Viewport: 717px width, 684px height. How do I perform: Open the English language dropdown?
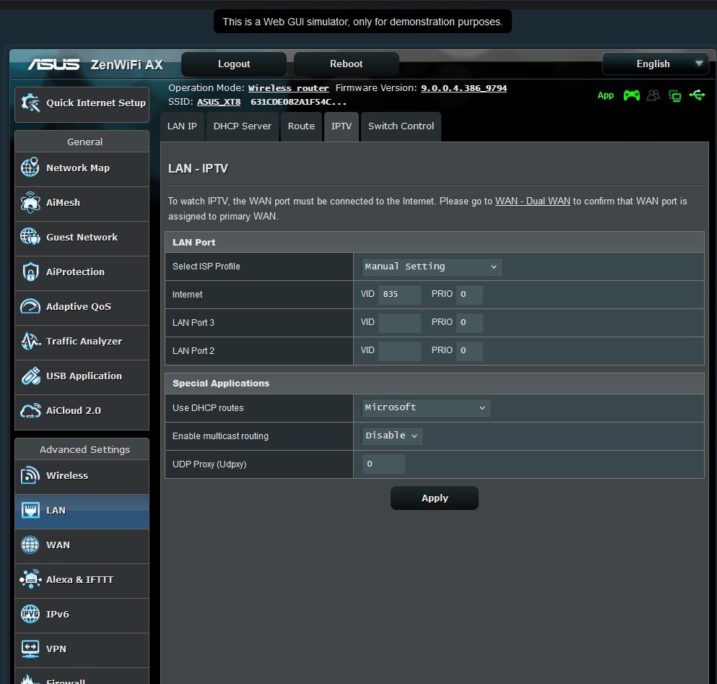coord(656,64)
